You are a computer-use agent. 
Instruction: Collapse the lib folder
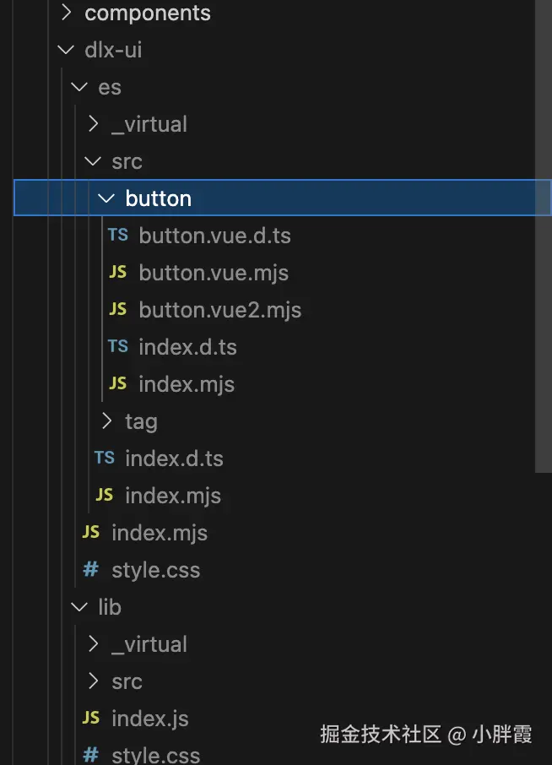[79, 607]
